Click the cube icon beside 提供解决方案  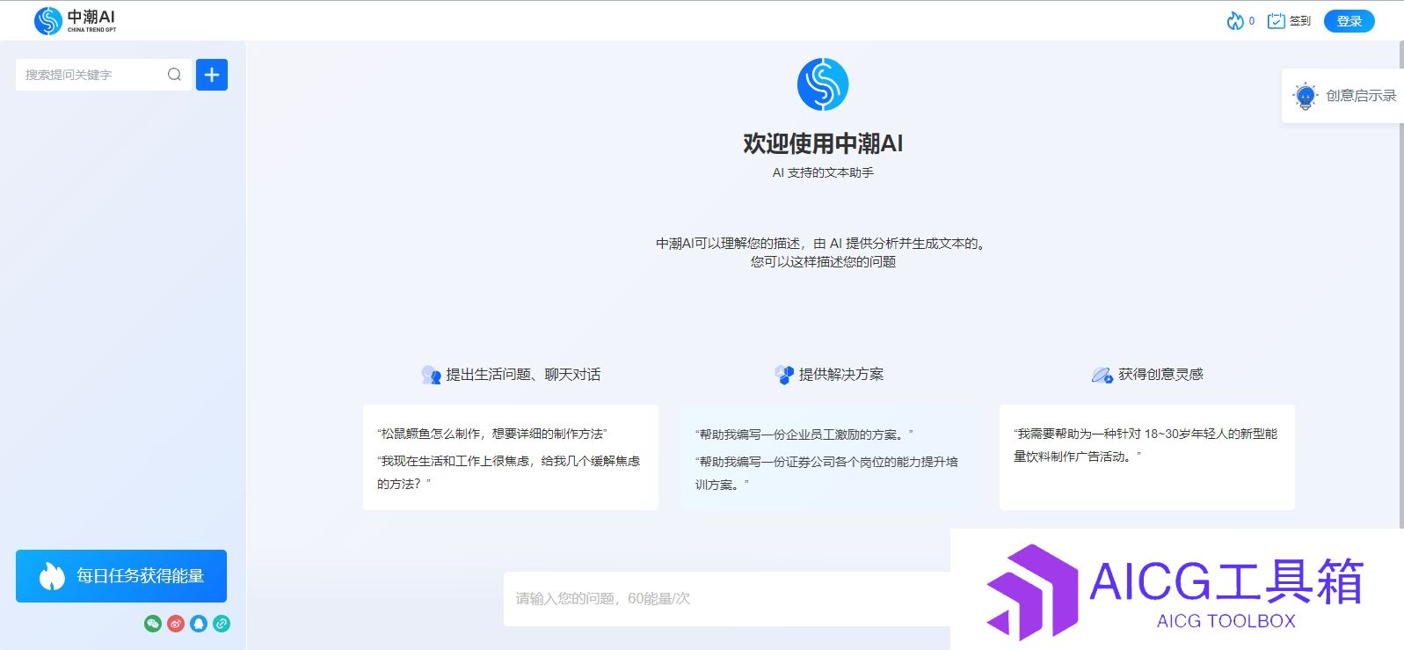(x=784, y=375)
